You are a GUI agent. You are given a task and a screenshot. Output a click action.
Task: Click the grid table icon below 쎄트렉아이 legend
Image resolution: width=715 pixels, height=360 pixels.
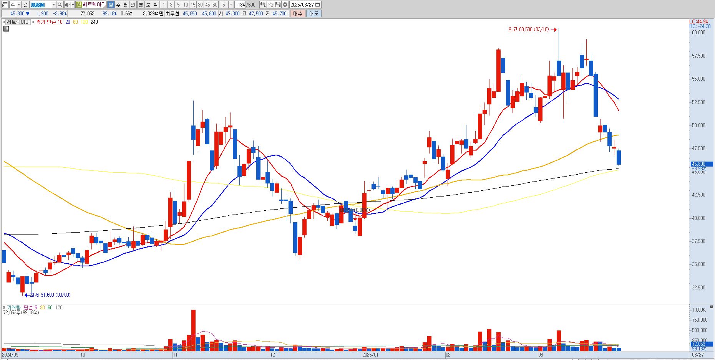tap(6, 29)
